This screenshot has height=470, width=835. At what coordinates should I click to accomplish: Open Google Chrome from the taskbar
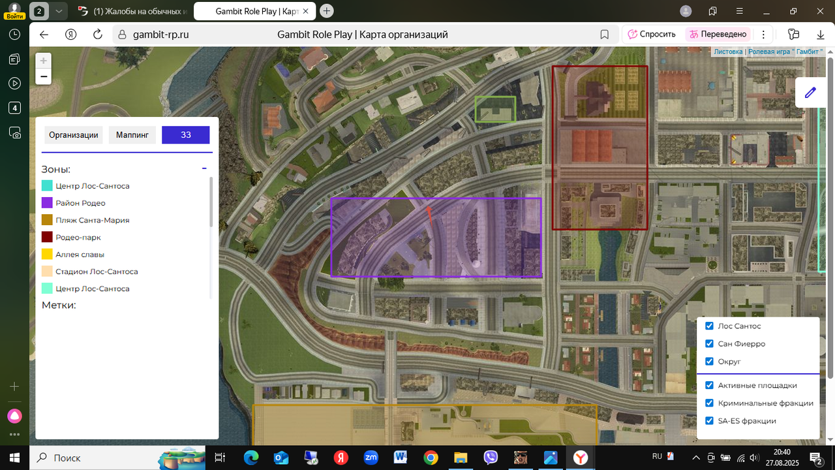click(x=431, y=458)
